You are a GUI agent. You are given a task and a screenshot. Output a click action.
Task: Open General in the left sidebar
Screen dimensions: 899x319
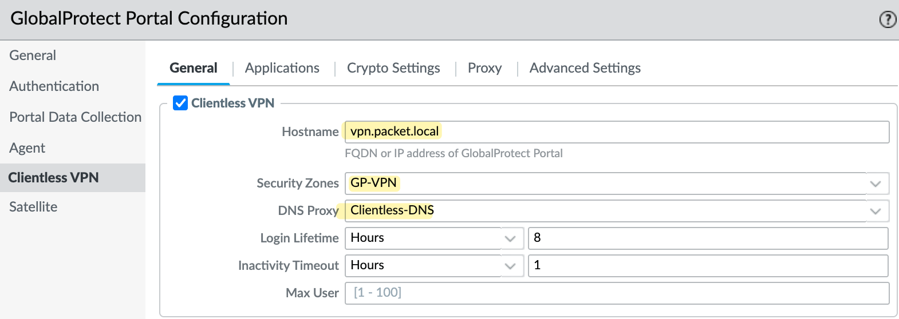[33, 55]
